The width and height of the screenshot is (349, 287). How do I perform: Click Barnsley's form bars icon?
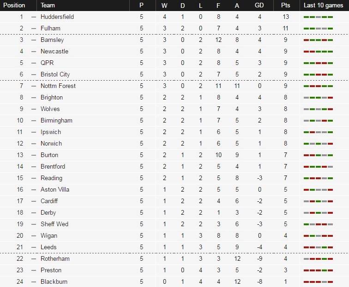[318, 40]
